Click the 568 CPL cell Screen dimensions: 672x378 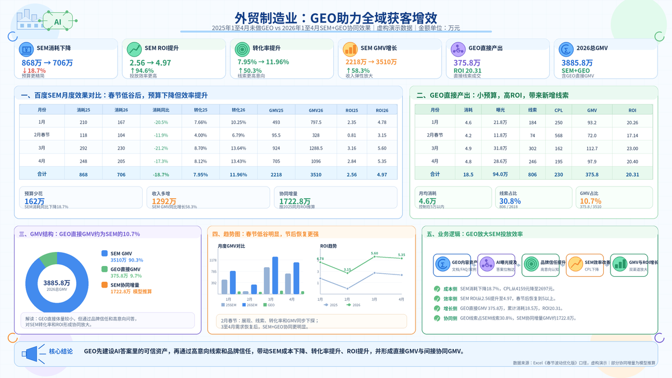point(558,135)
